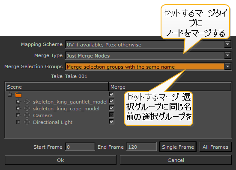Confirm the dialog with Ok
The height and width of the screenshot is (170, 236).
click(60, 160)
